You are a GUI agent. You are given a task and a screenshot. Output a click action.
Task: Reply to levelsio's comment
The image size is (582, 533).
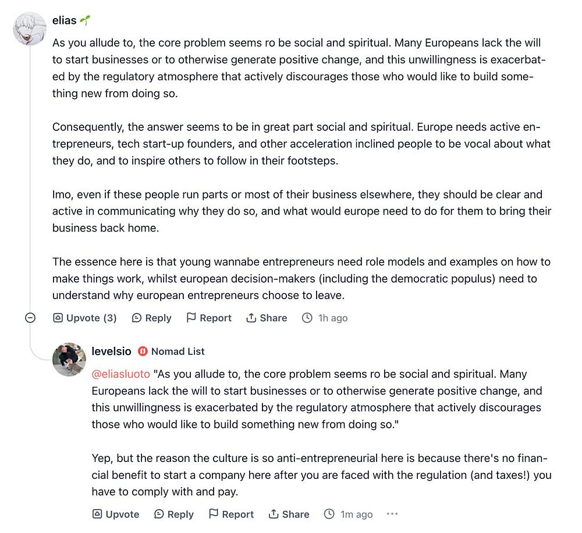tap(173, 514)
